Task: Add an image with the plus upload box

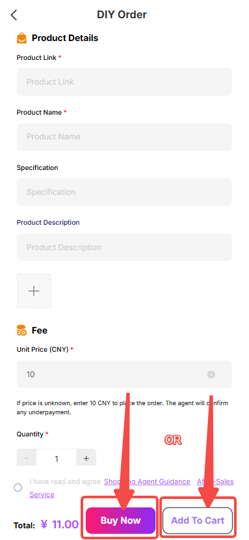Action: tap(34, 291)
